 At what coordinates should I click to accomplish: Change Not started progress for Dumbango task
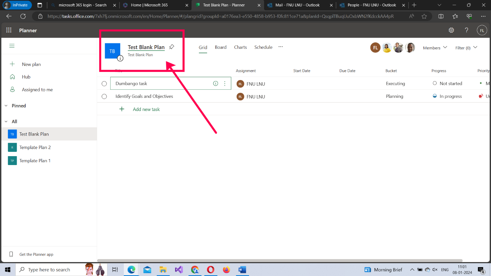point(447,84)
